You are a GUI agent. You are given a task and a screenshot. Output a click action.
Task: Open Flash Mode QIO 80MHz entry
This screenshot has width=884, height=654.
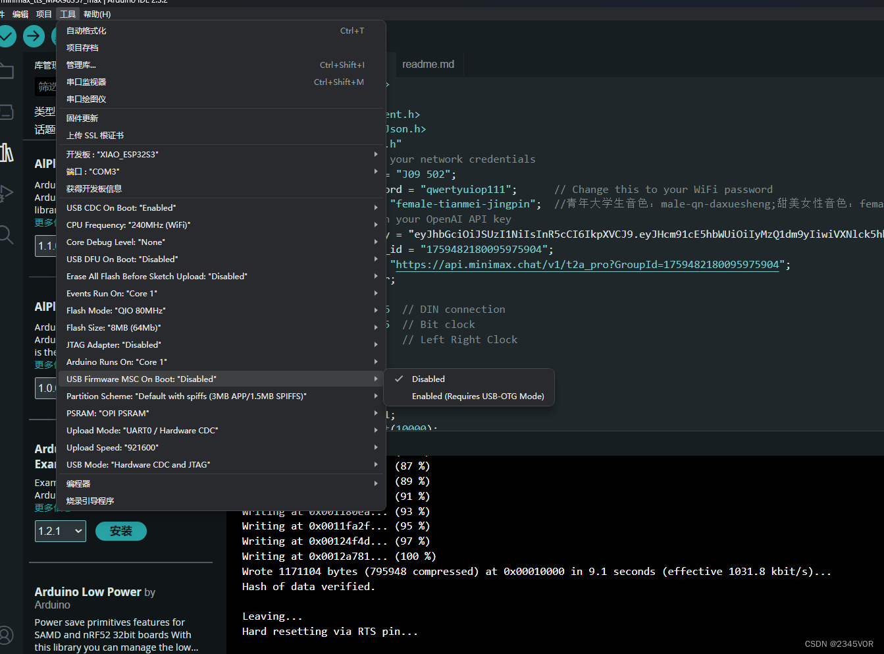click(221, 310)
